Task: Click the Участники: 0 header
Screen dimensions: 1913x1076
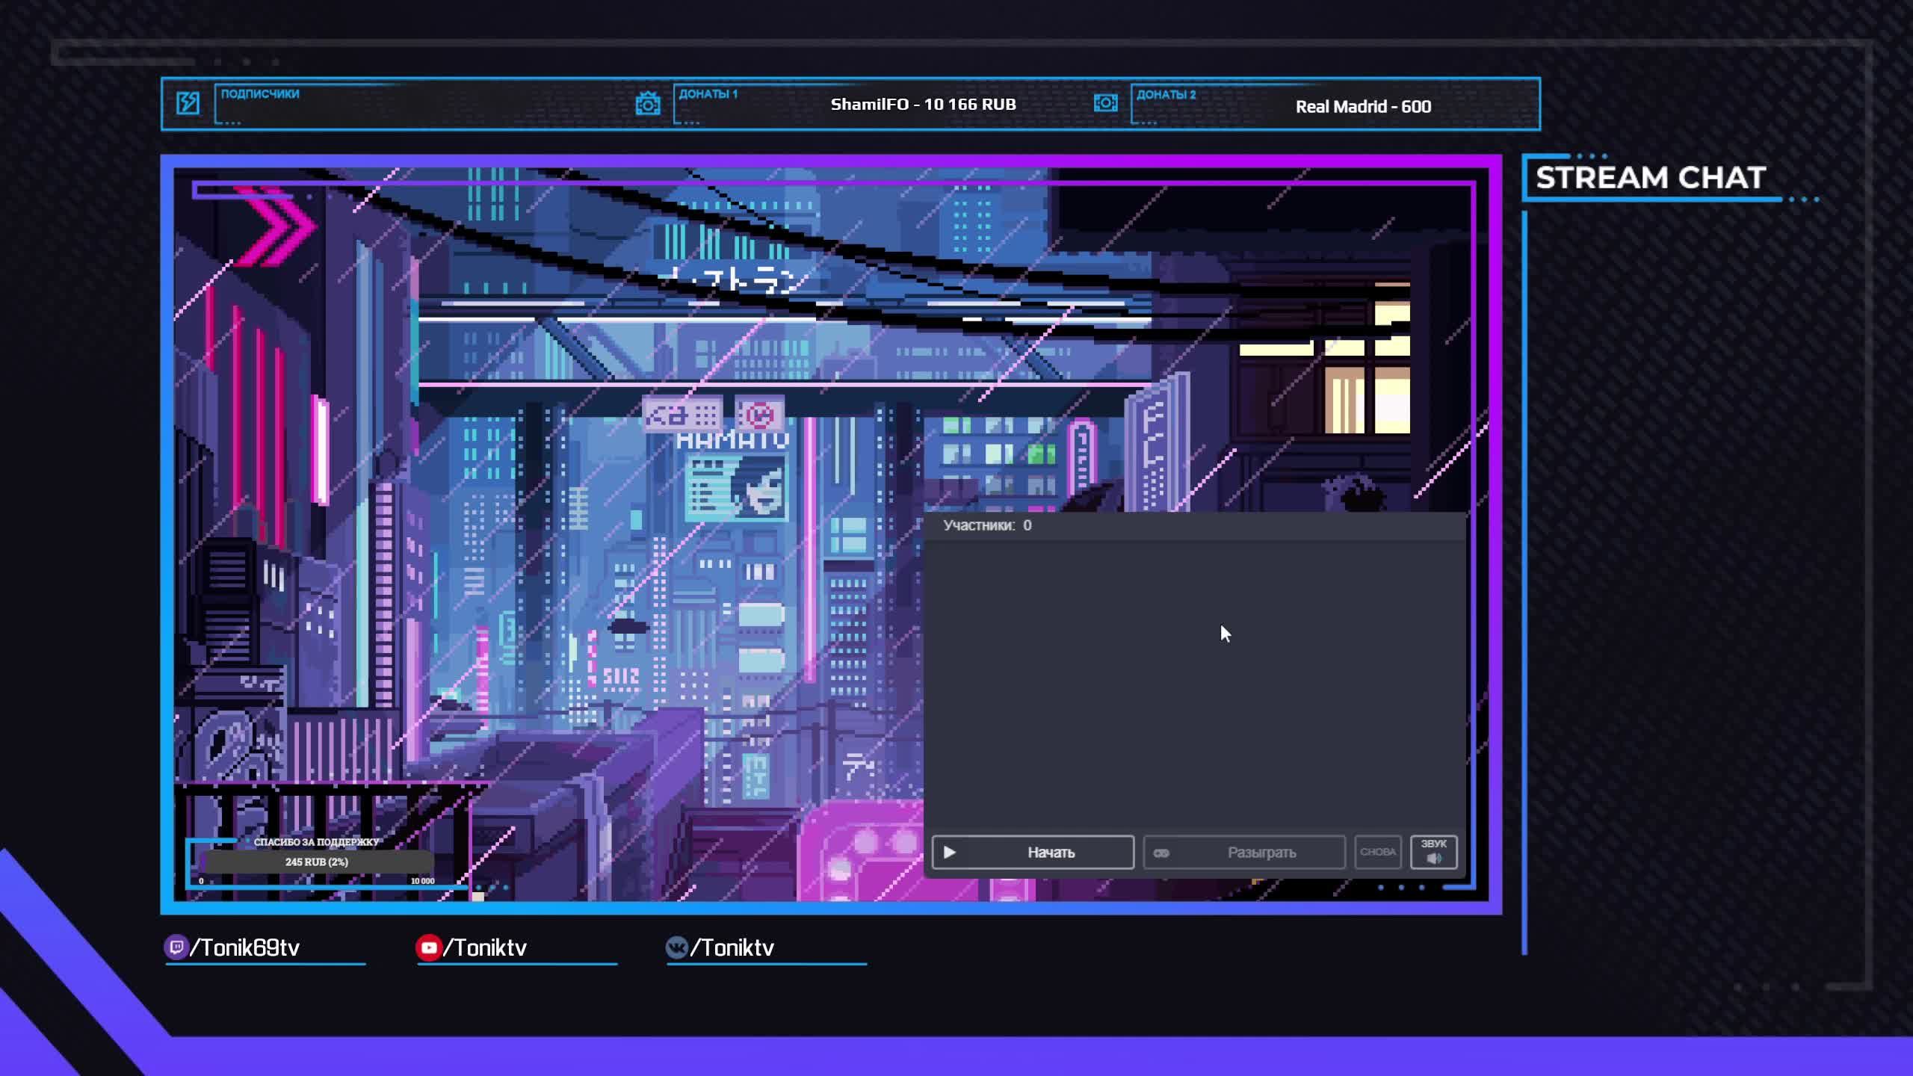Action: click(x=987, y=525)
